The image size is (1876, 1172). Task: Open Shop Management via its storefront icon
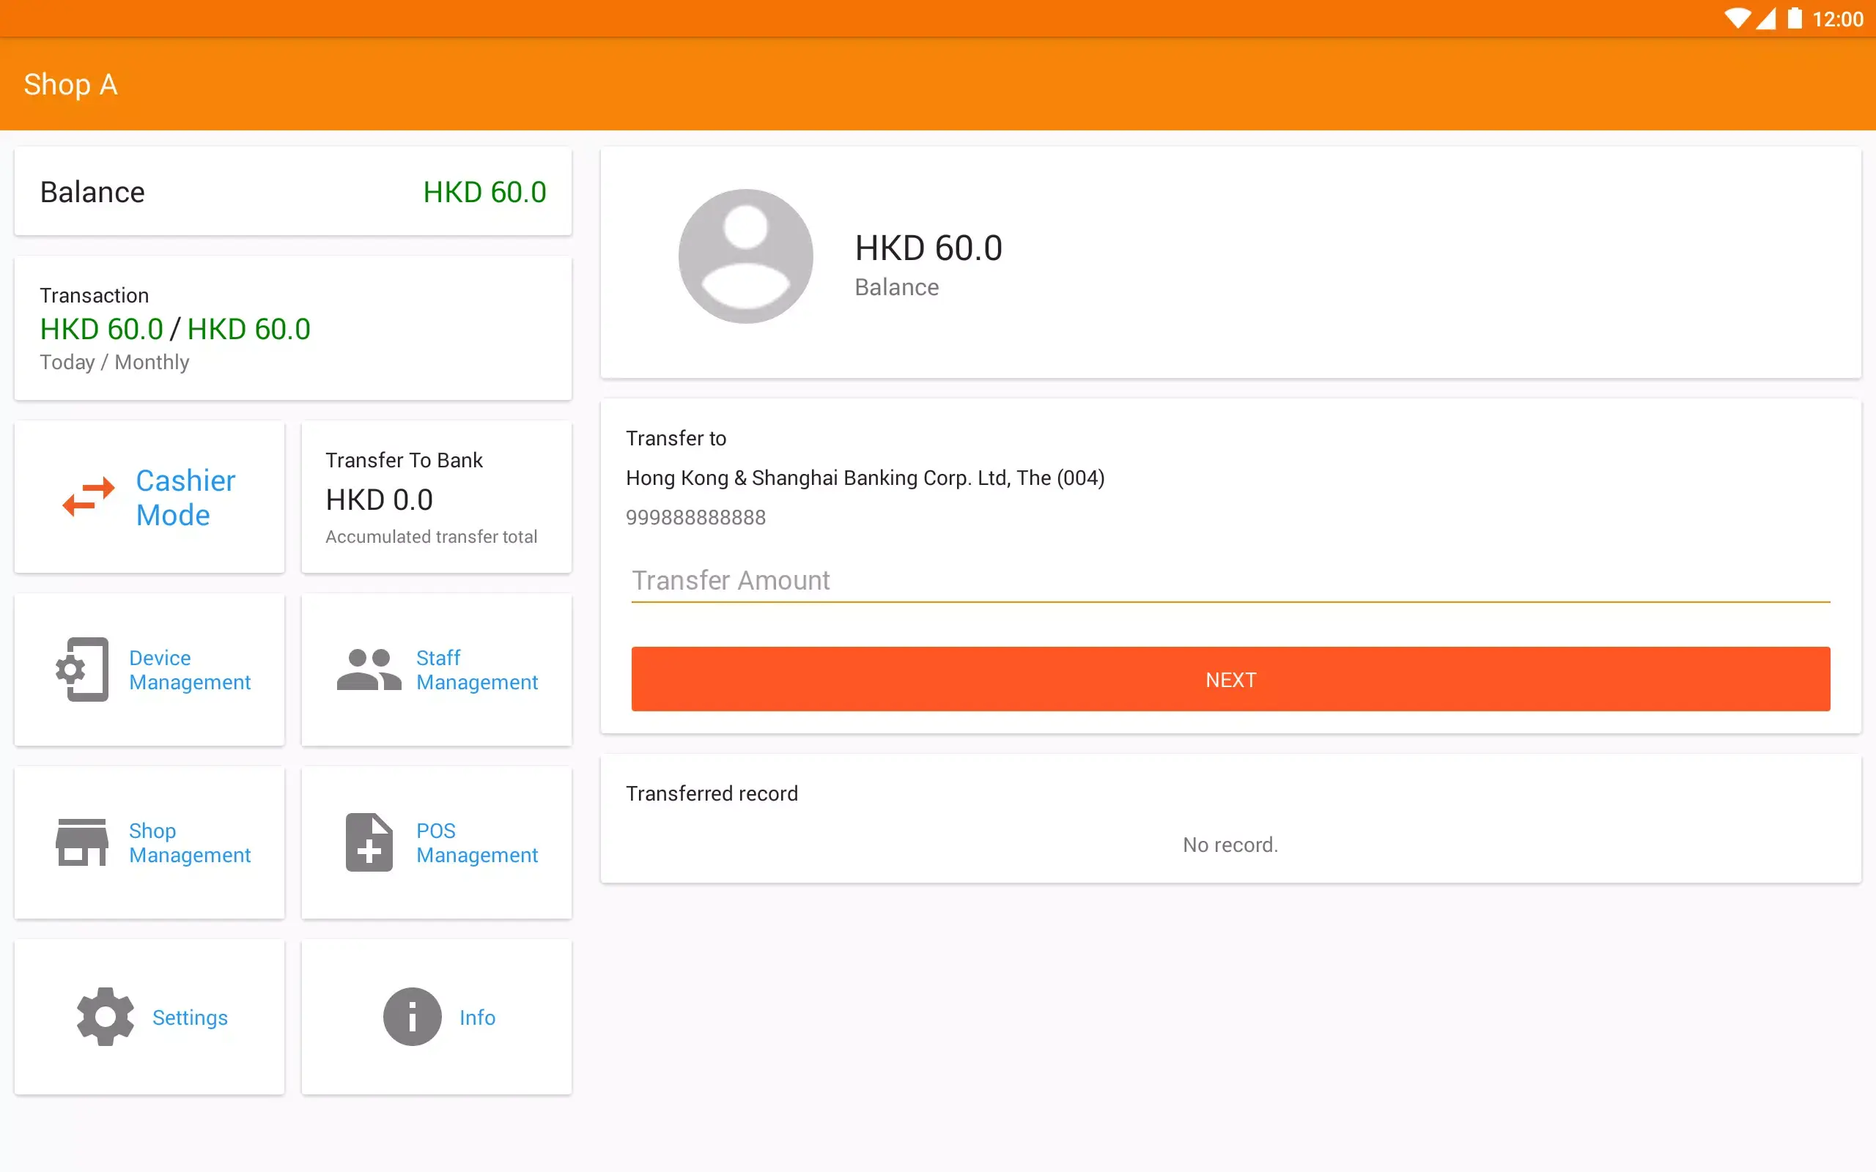pos(83,842)
